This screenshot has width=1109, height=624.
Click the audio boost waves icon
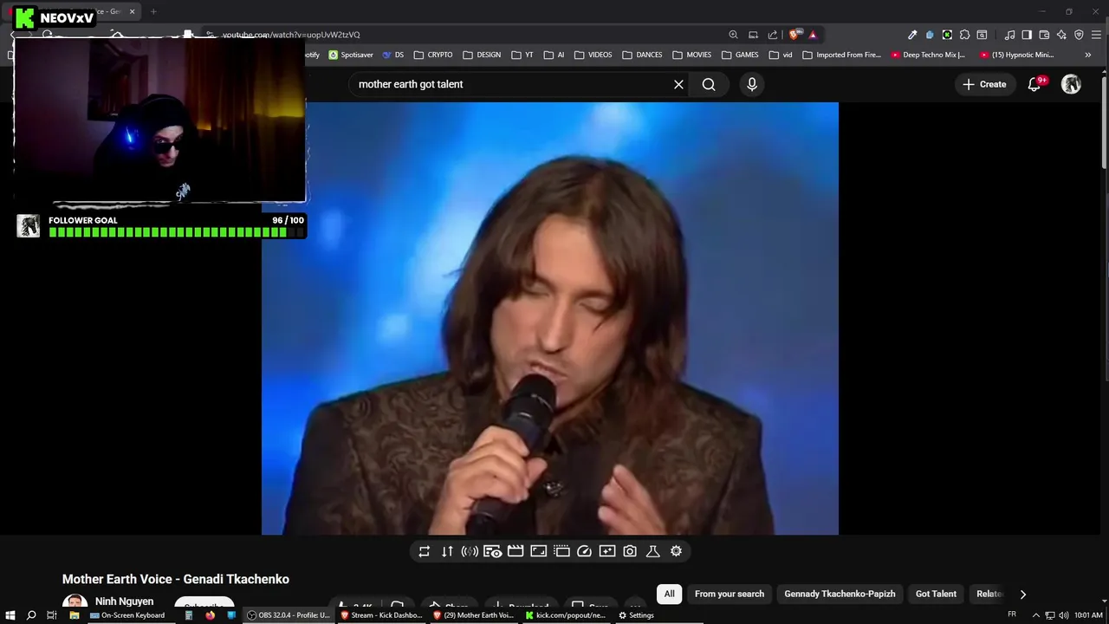pyautogui.click(x=470, y=551)
